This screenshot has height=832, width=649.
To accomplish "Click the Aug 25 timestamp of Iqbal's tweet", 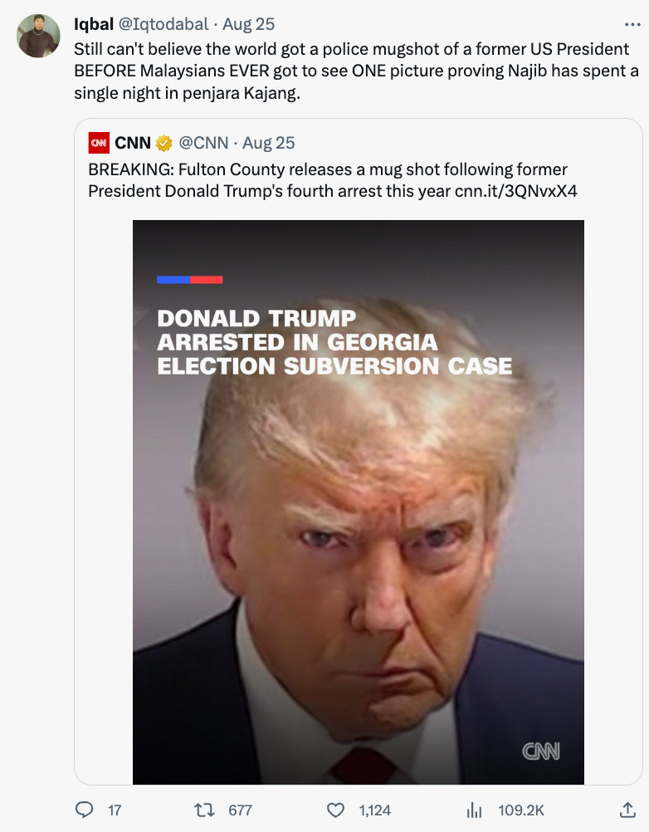I will tap(248, 24).
